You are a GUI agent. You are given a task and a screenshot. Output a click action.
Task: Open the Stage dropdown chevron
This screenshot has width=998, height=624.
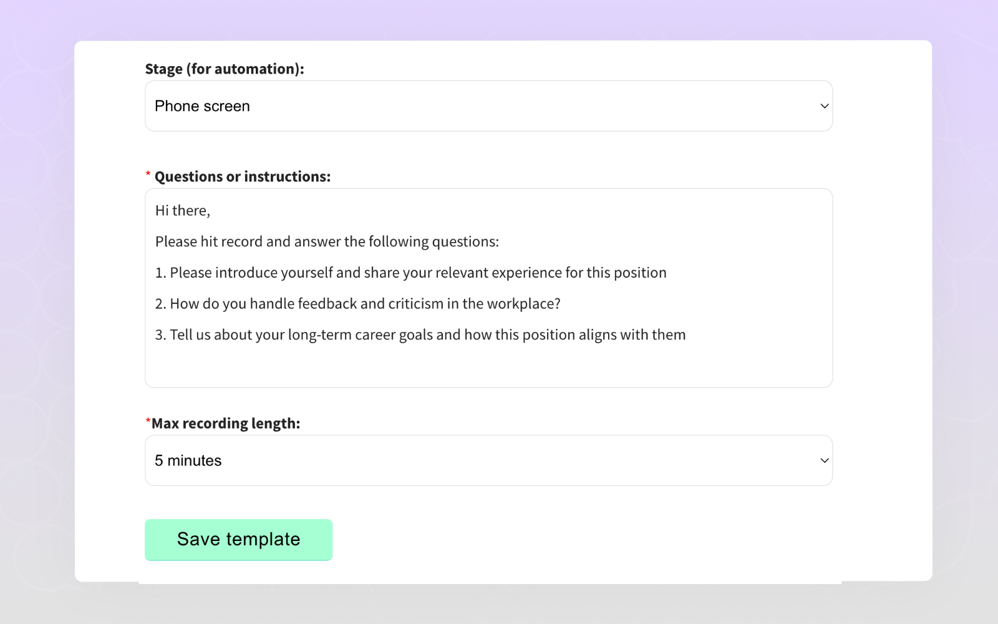coord(824,106)
